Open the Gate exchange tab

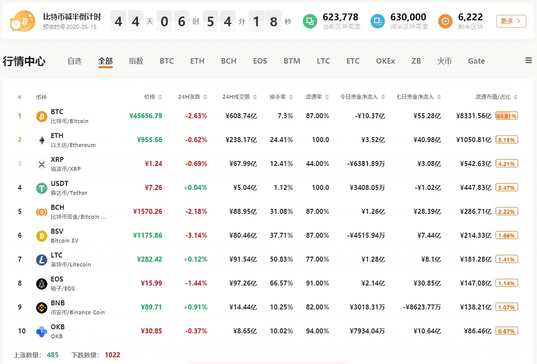[x=477, y=61]
